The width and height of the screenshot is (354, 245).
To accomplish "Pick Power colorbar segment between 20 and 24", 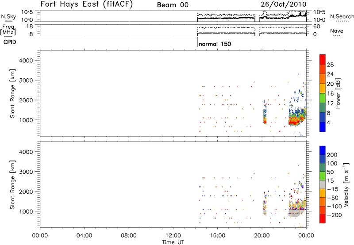I will 323,79.
